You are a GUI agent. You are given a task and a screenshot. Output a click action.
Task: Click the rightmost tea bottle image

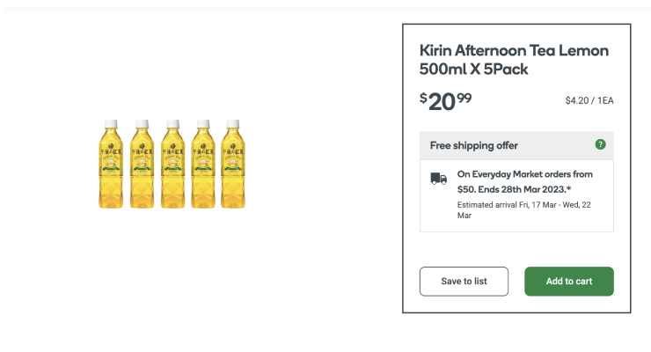coord(233,164)
